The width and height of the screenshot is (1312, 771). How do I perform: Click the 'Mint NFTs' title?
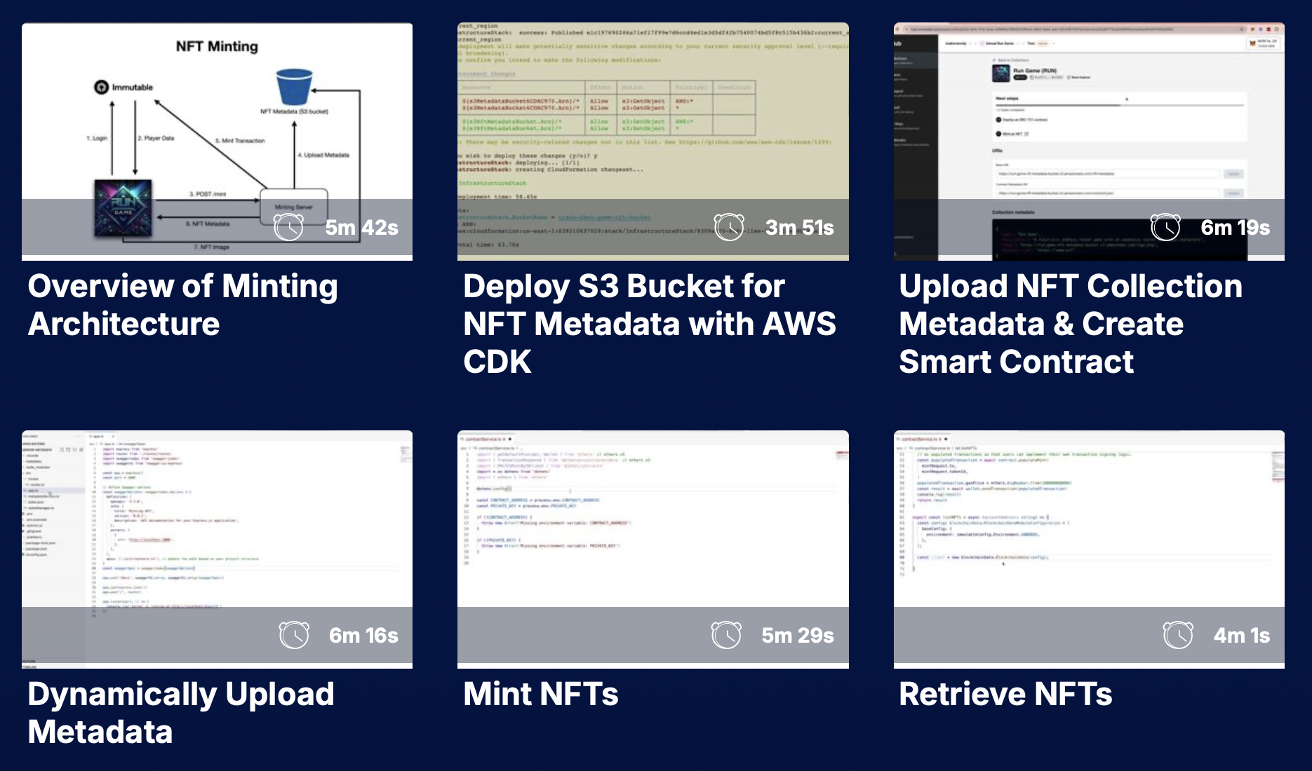coord(541,694)
